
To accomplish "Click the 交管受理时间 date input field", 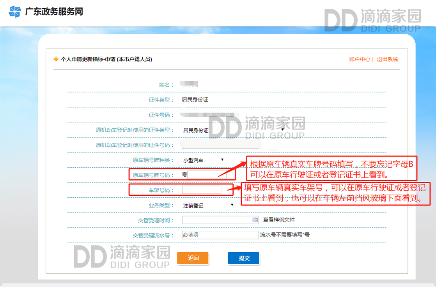I will click(x=220, y=220).
